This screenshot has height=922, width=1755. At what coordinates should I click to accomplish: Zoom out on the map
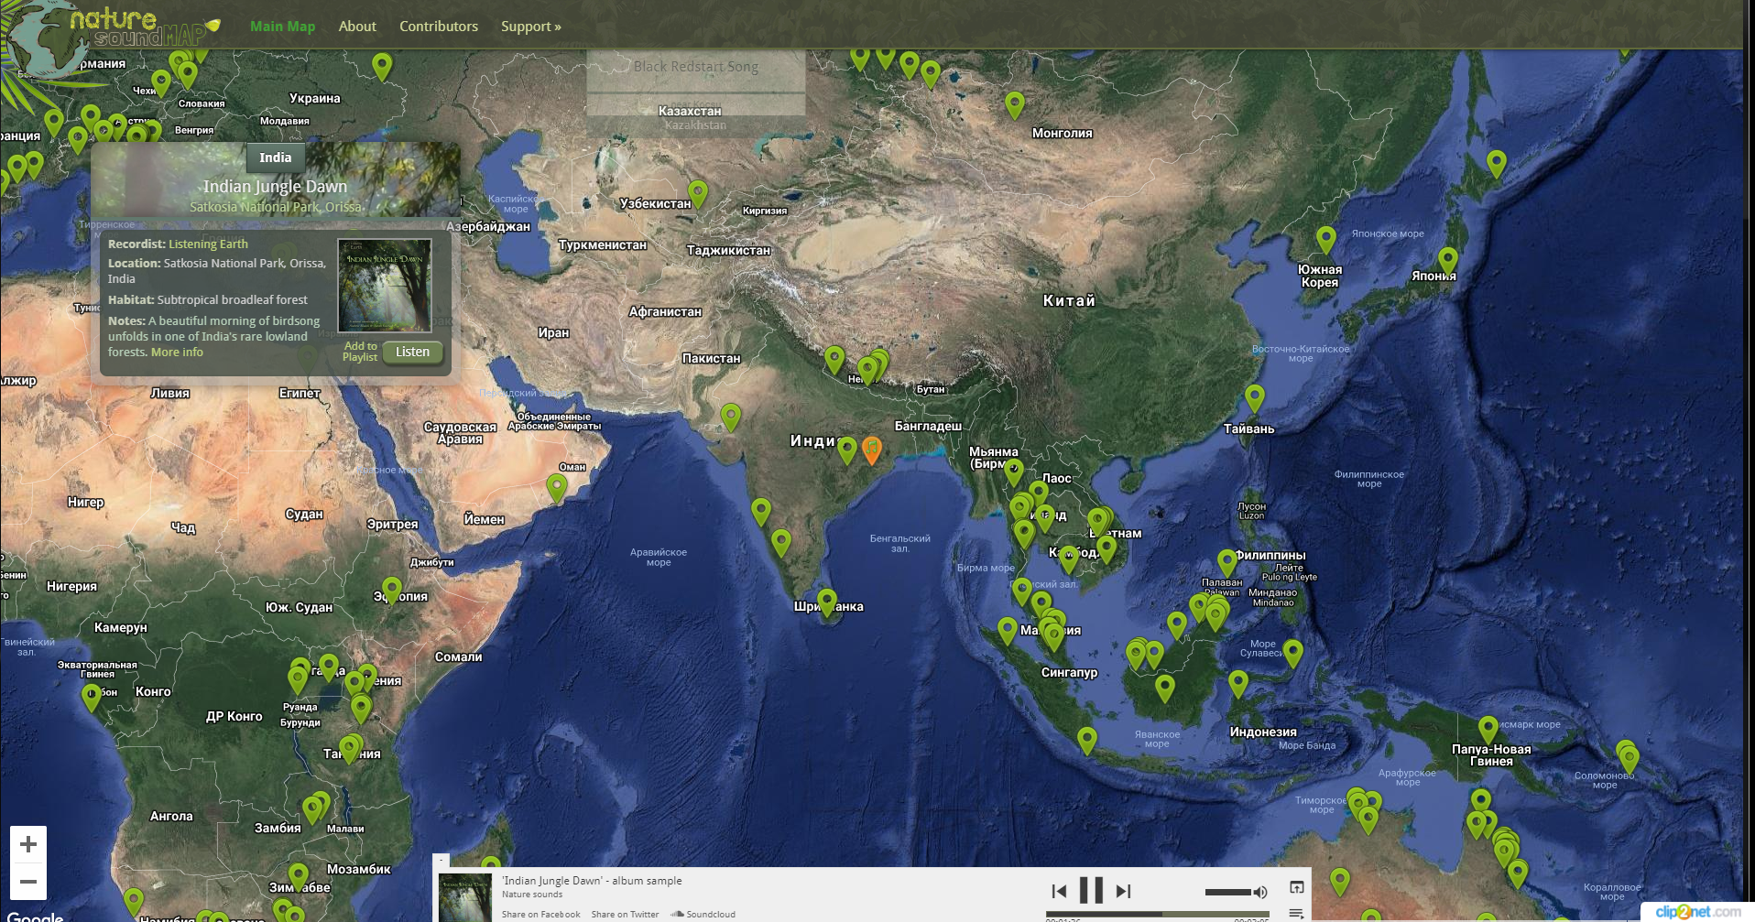tap(28, 882)
